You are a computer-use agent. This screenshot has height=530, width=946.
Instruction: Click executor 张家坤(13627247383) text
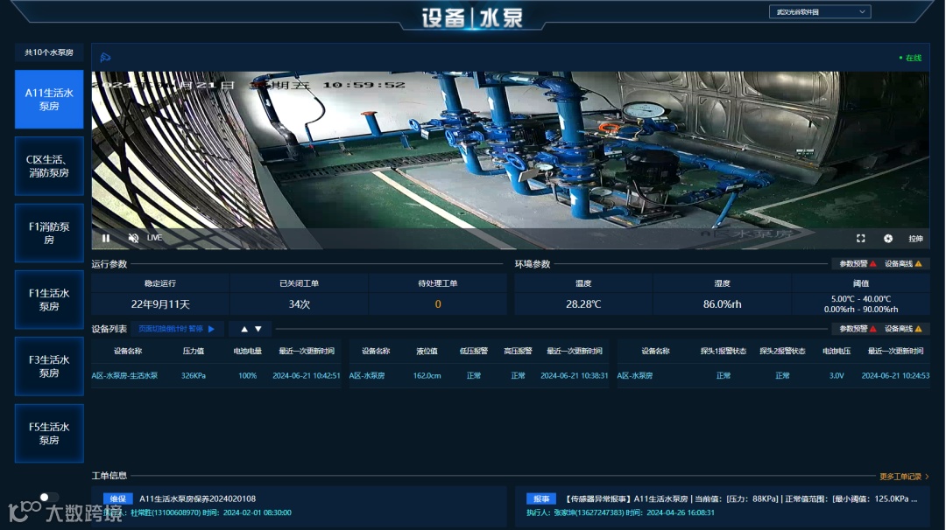(589, 513)
